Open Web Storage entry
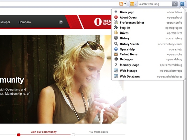Screen dimensions: 187x140 point(148,71)
